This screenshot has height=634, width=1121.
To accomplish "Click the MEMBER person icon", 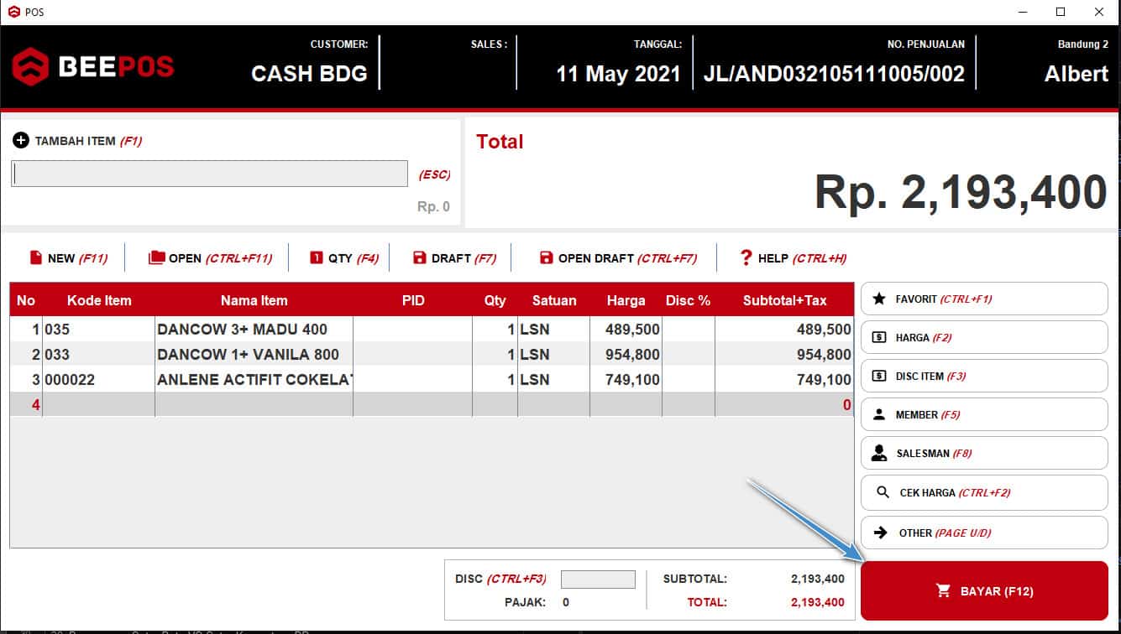I will click(x=879, y=414).
